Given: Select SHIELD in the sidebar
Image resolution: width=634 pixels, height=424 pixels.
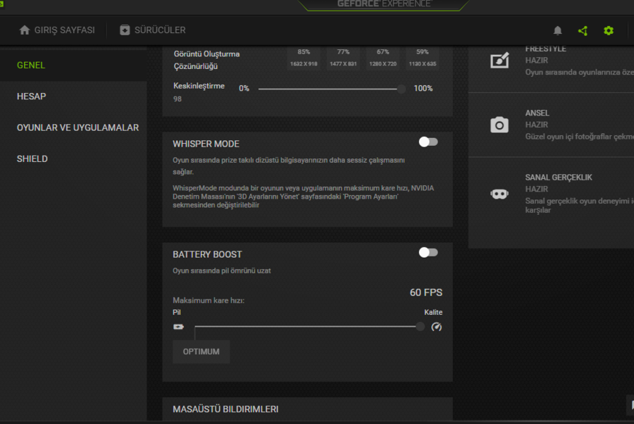Looking at the screenshot, I should coord(32,158).
